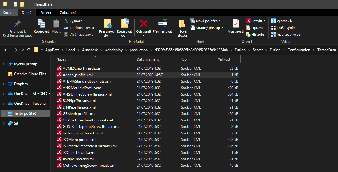338x172 pixels.
Task: Click the GOSTSelf-tappingScrewThread.xml file icon
Action: pyautogui.click(x=59, y=126)
